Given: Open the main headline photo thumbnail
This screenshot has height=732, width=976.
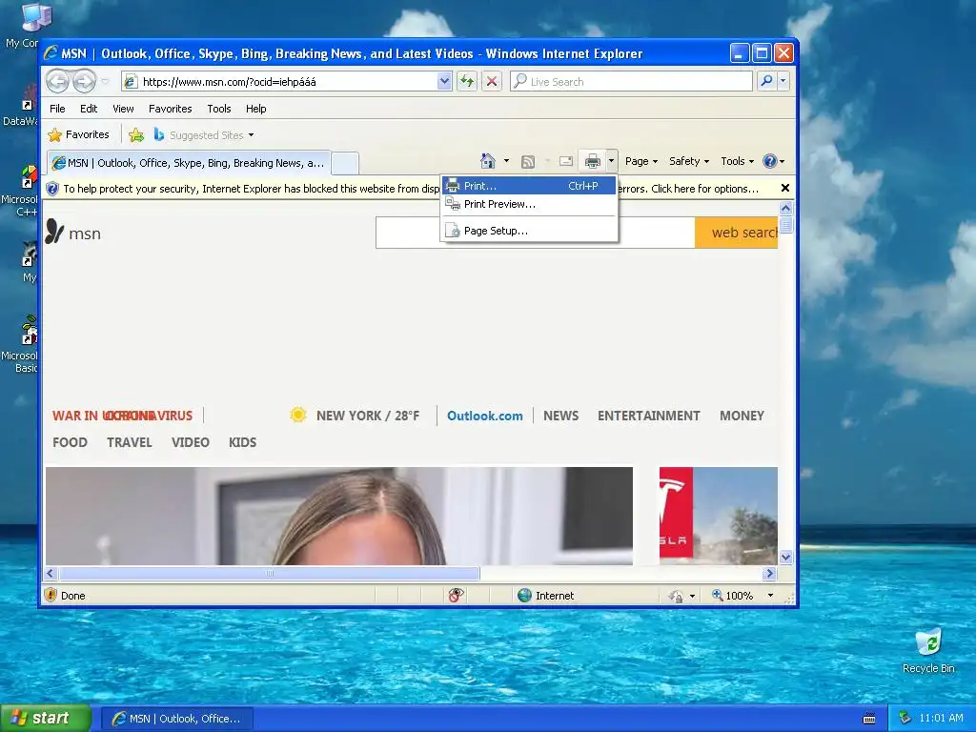Looking at the screenshot, I should pyautogui.click(x=339, y=516).
